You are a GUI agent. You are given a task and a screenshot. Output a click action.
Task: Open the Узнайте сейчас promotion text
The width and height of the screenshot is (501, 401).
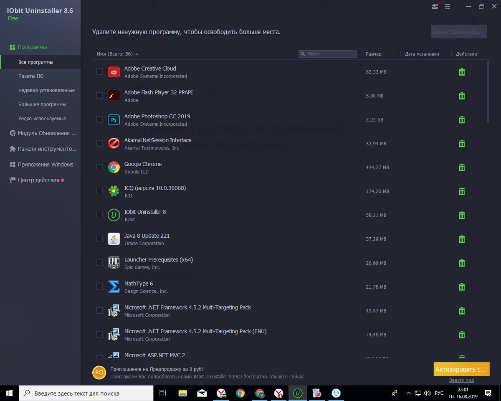point(287,377)
